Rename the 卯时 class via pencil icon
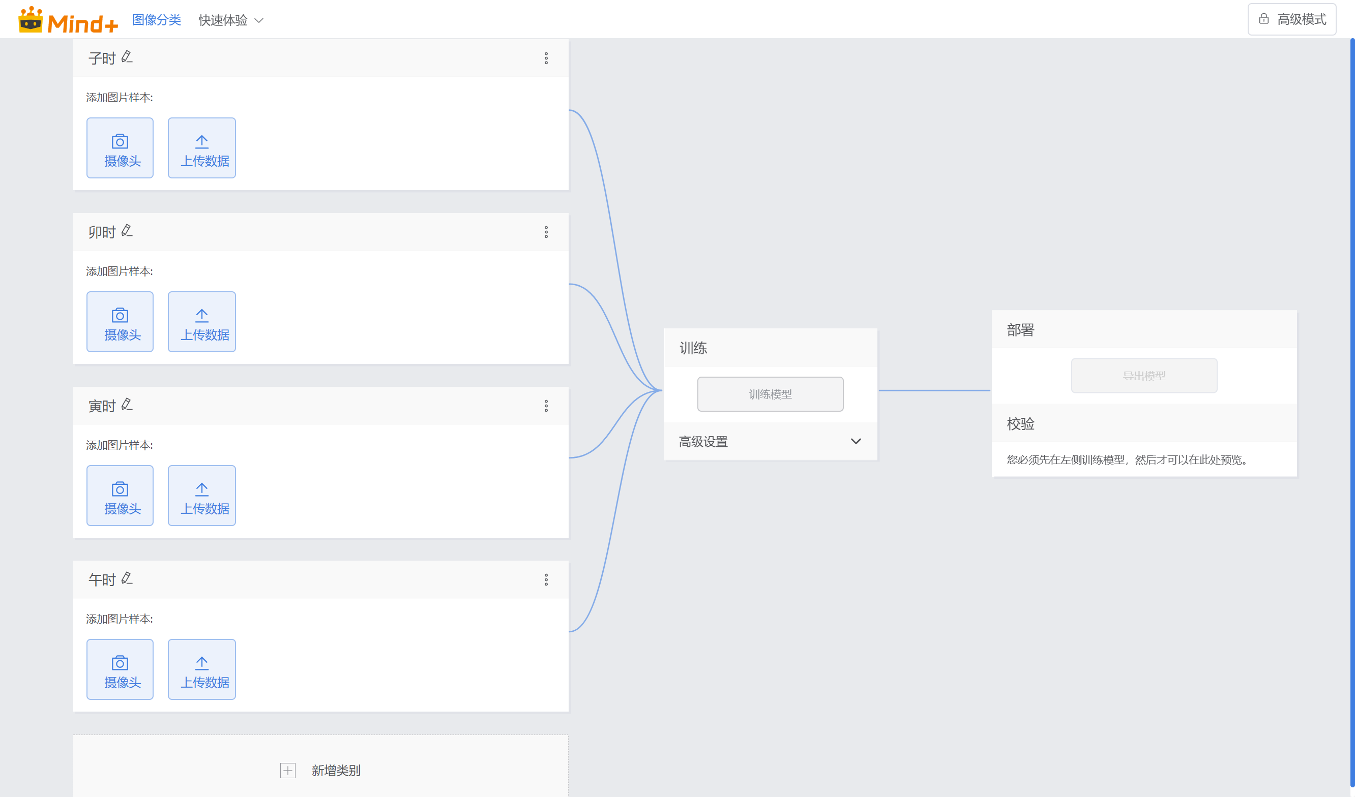Screen dimensions: 1355x797 point(127,231)
